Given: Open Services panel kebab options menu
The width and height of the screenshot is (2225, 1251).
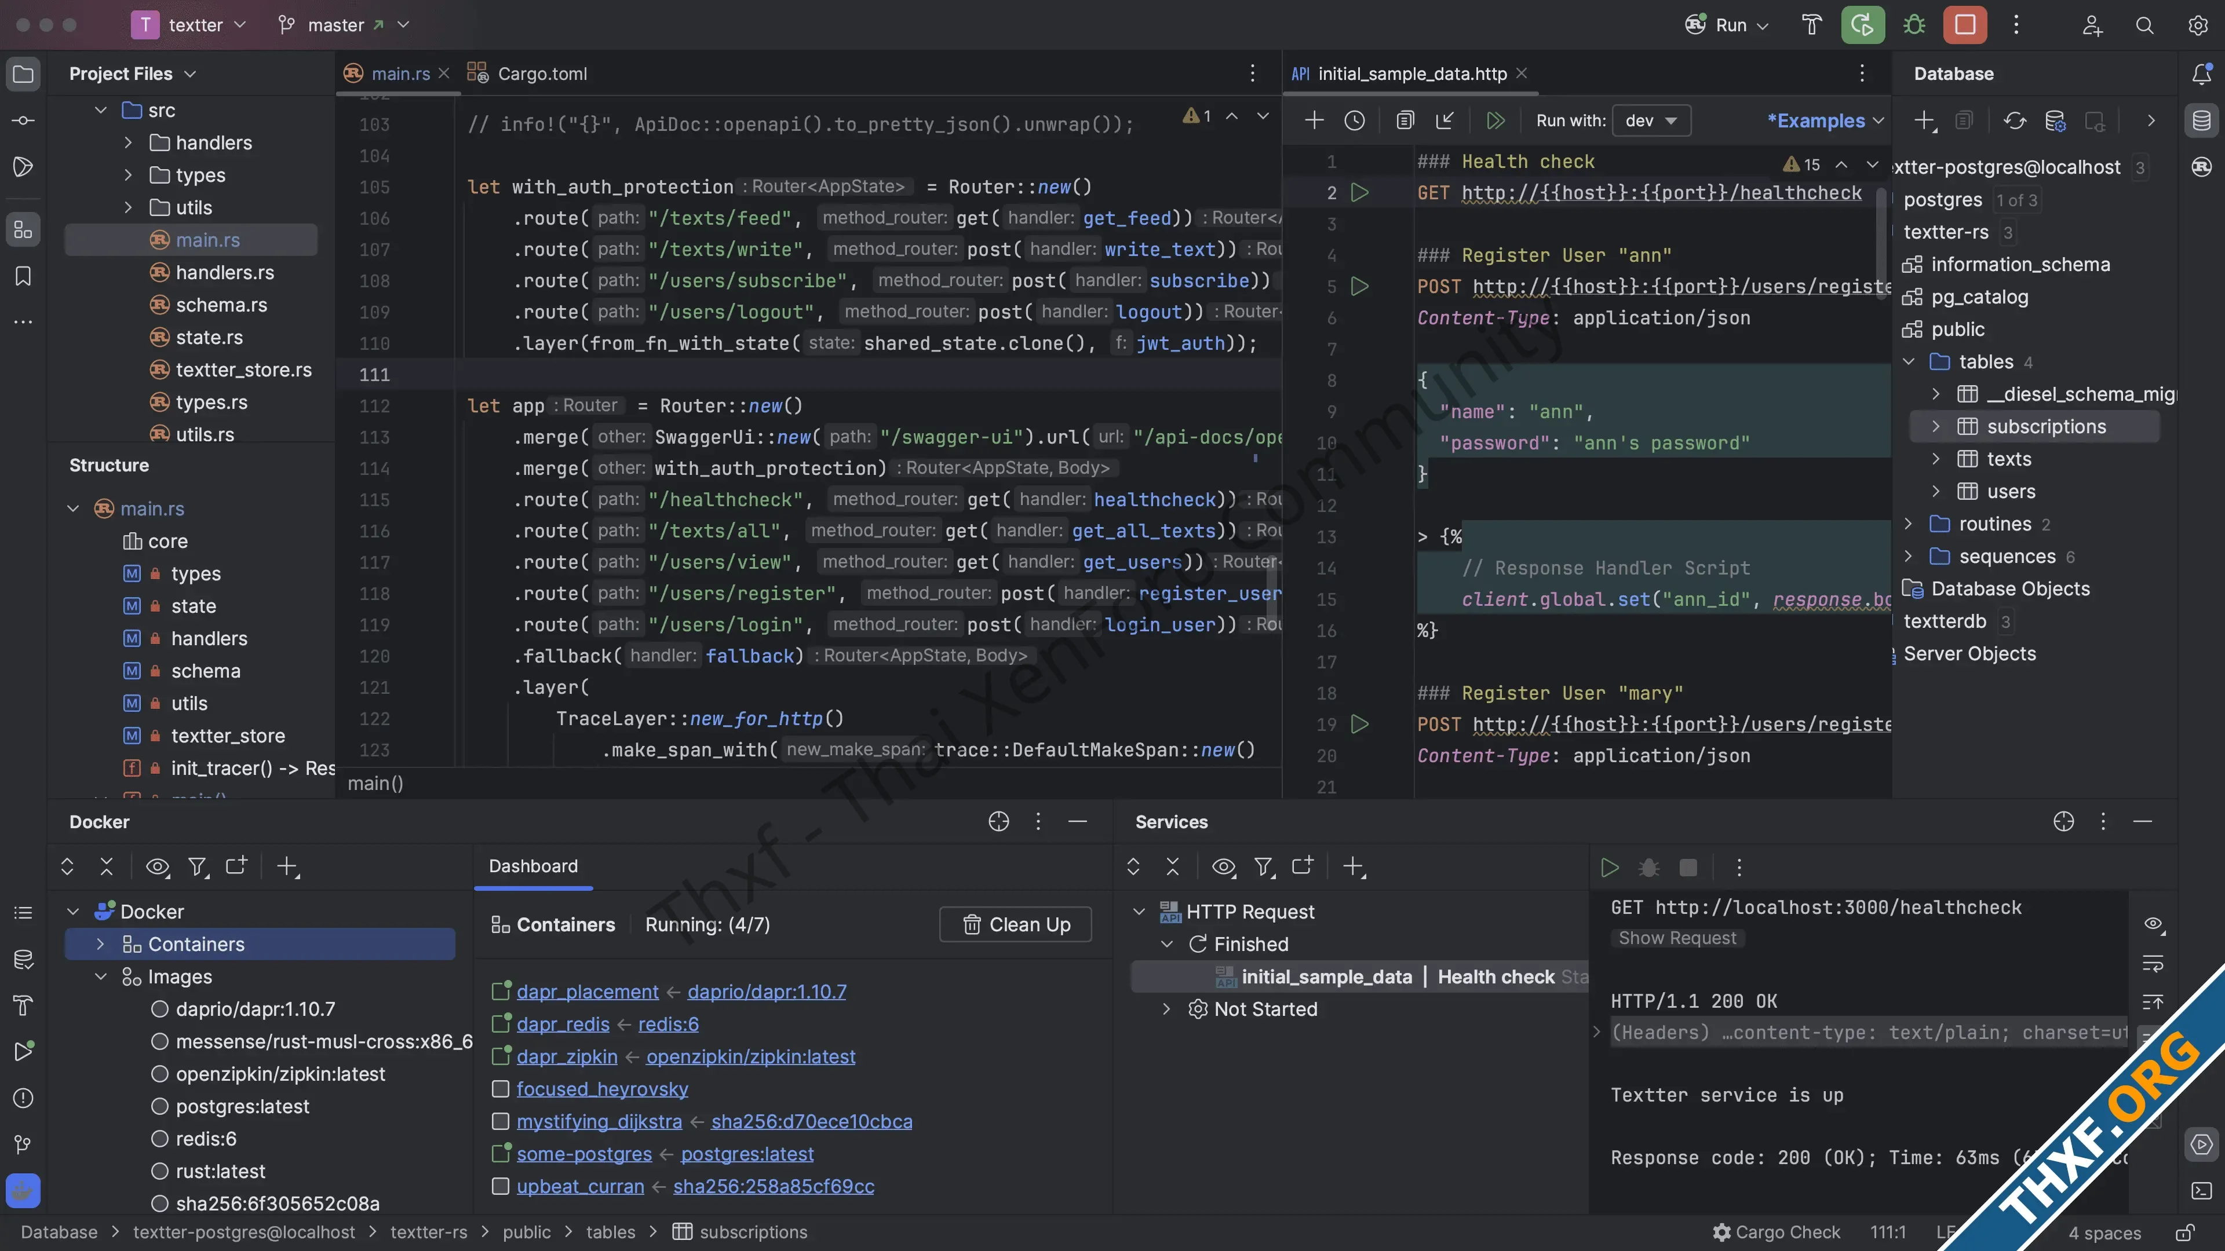Looking at the screenshot, I should click(x=2103, y=822).
